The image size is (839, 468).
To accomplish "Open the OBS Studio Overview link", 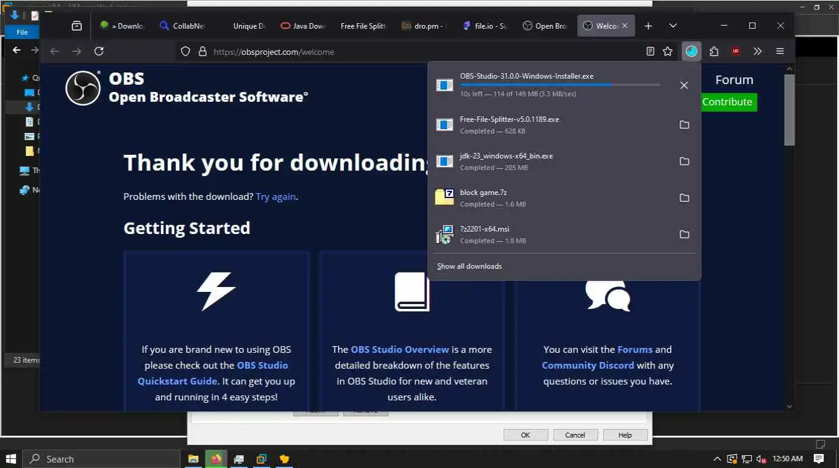I will (x=399, y=350).
